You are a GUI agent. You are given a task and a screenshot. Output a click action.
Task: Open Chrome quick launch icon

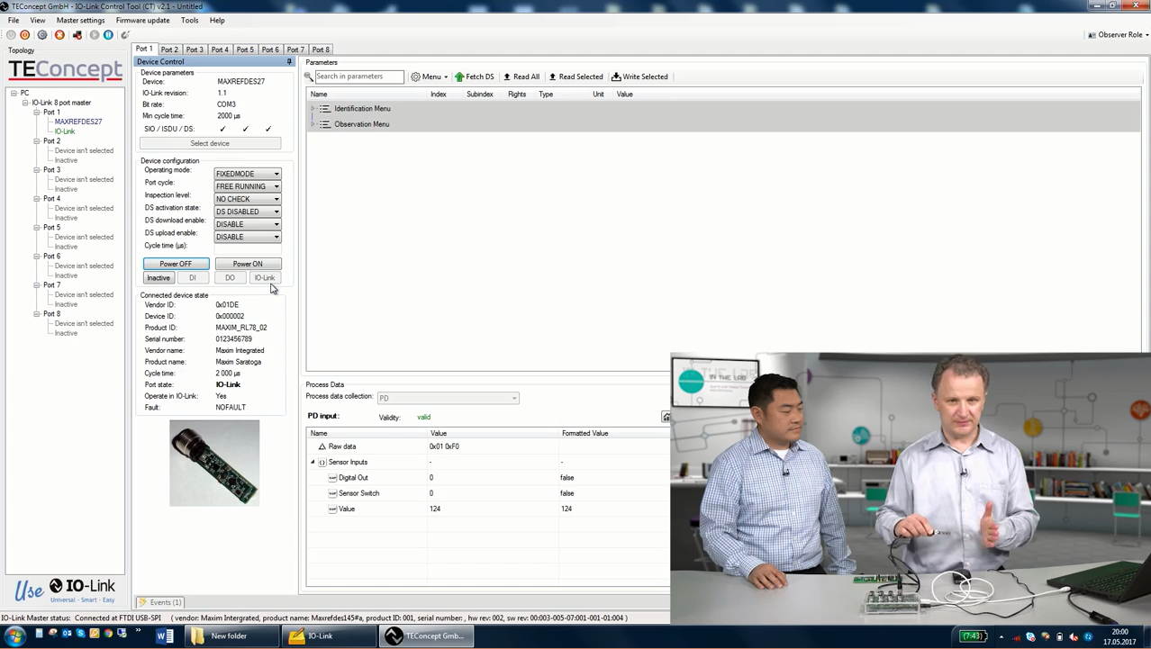coord(108,634)
